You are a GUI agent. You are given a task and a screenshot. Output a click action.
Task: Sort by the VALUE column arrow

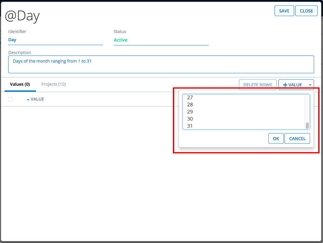28,99
